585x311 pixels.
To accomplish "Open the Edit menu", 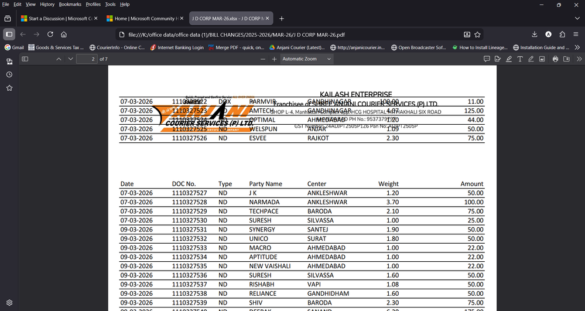I will [17, 5].
